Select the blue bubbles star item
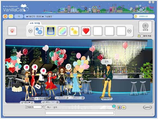 (x=39, y=31)
